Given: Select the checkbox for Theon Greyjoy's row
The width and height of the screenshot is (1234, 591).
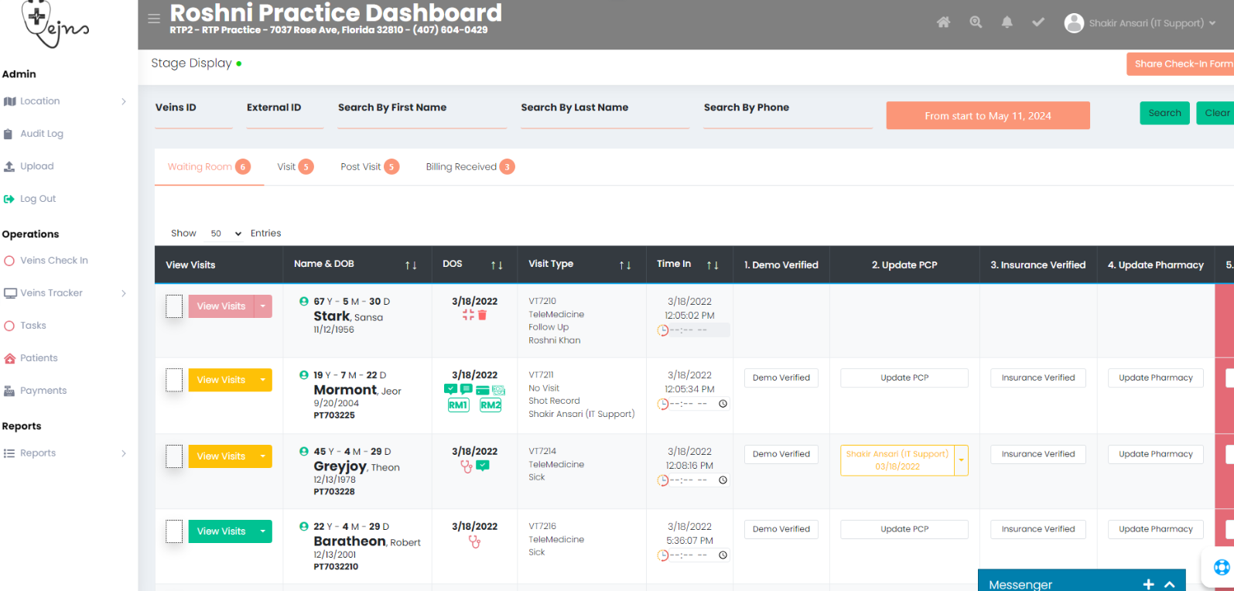Looking at the screenshot, I should point(175,456).
